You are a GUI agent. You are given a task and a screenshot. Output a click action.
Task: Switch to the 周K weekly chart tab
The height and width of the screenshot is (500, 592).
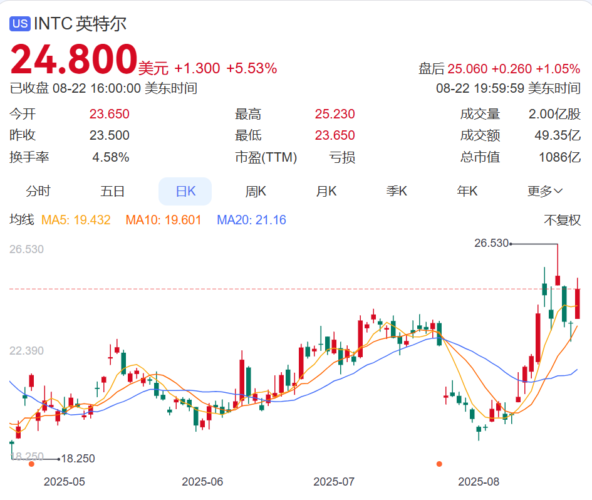pyautogui.click(x=256, y=191)
